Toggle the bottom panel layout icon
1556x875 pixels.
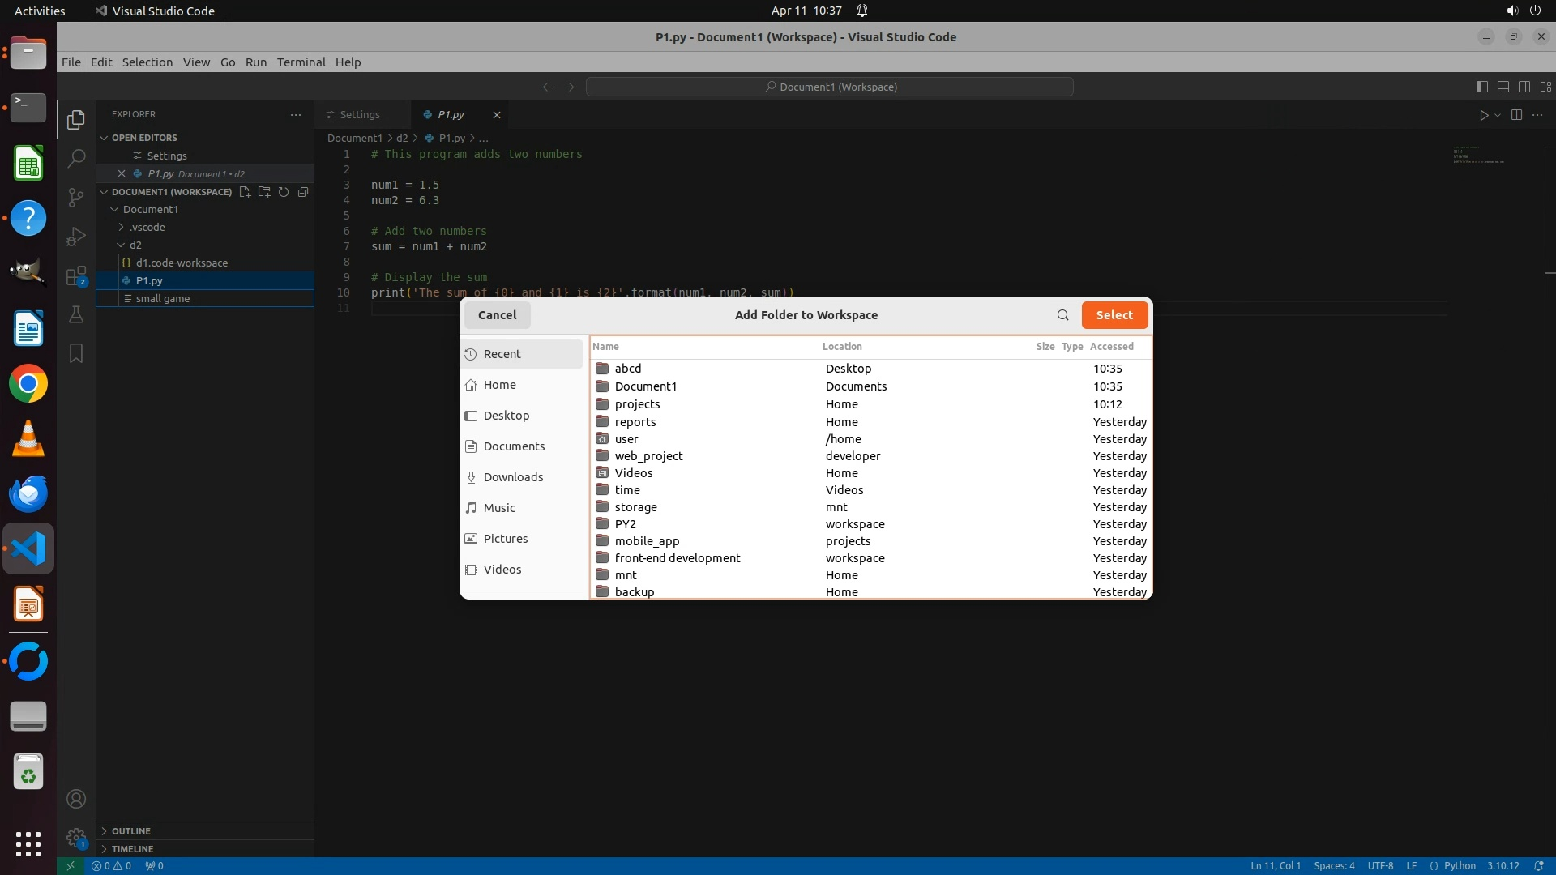(1503, 87)
